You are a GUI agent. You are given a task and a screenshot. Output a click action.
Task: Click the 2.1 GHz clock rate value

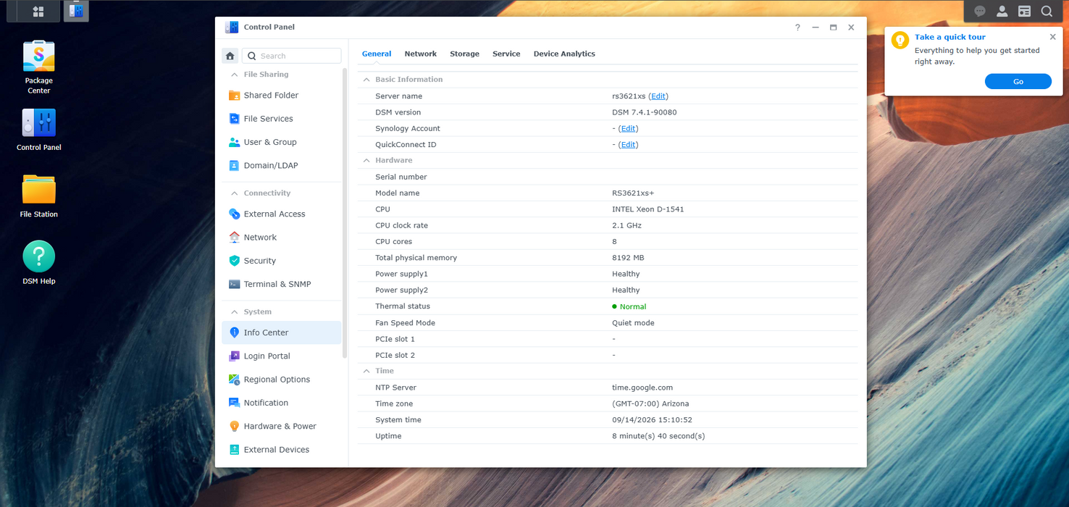(626, 225)
